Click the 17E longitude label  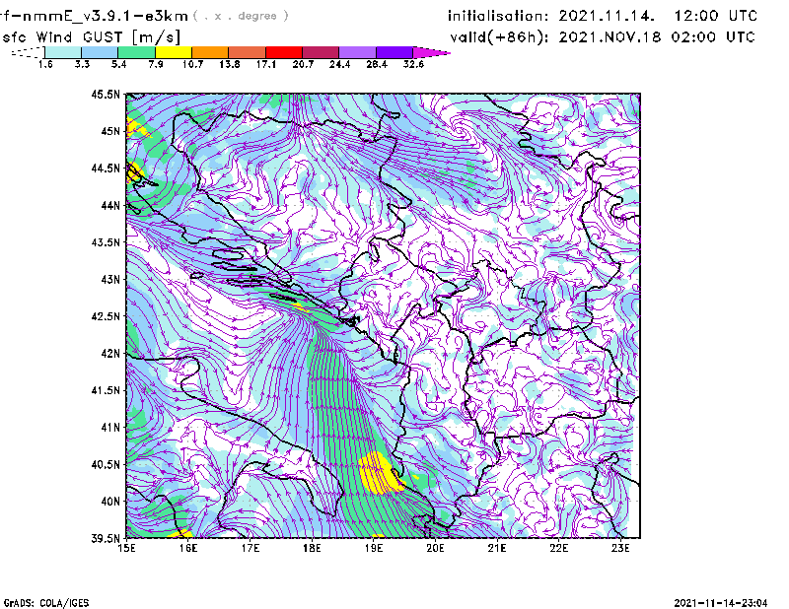point(251,548)
